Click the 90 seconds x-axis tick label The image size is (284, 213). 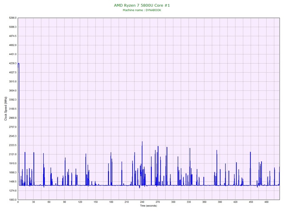click(x=64, y=202)
